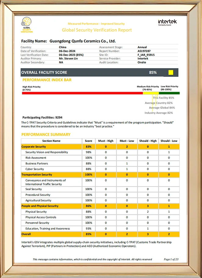Click the yellow square beside 85% score
The width and height of the screenshot is (202, 278).
[x=171, y=72]
